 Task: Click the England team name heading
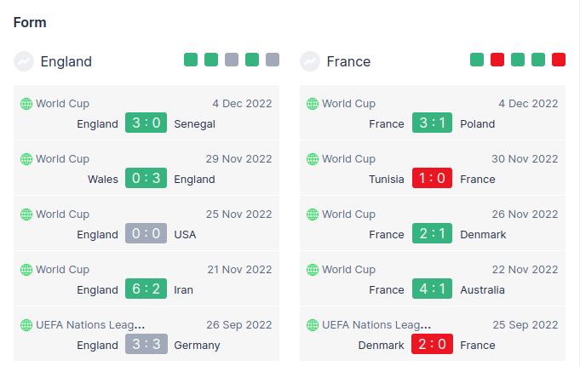pos(66,61)
